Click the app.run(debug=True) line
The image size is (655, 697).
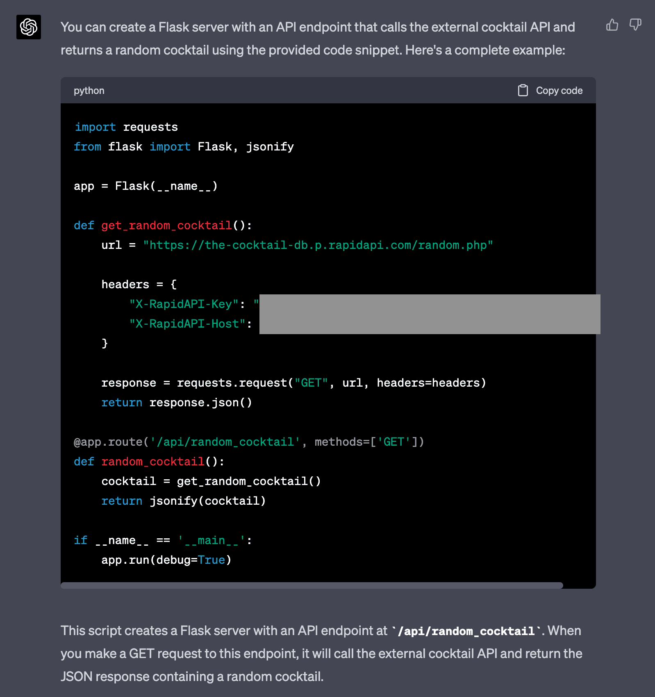pos(166,560)
